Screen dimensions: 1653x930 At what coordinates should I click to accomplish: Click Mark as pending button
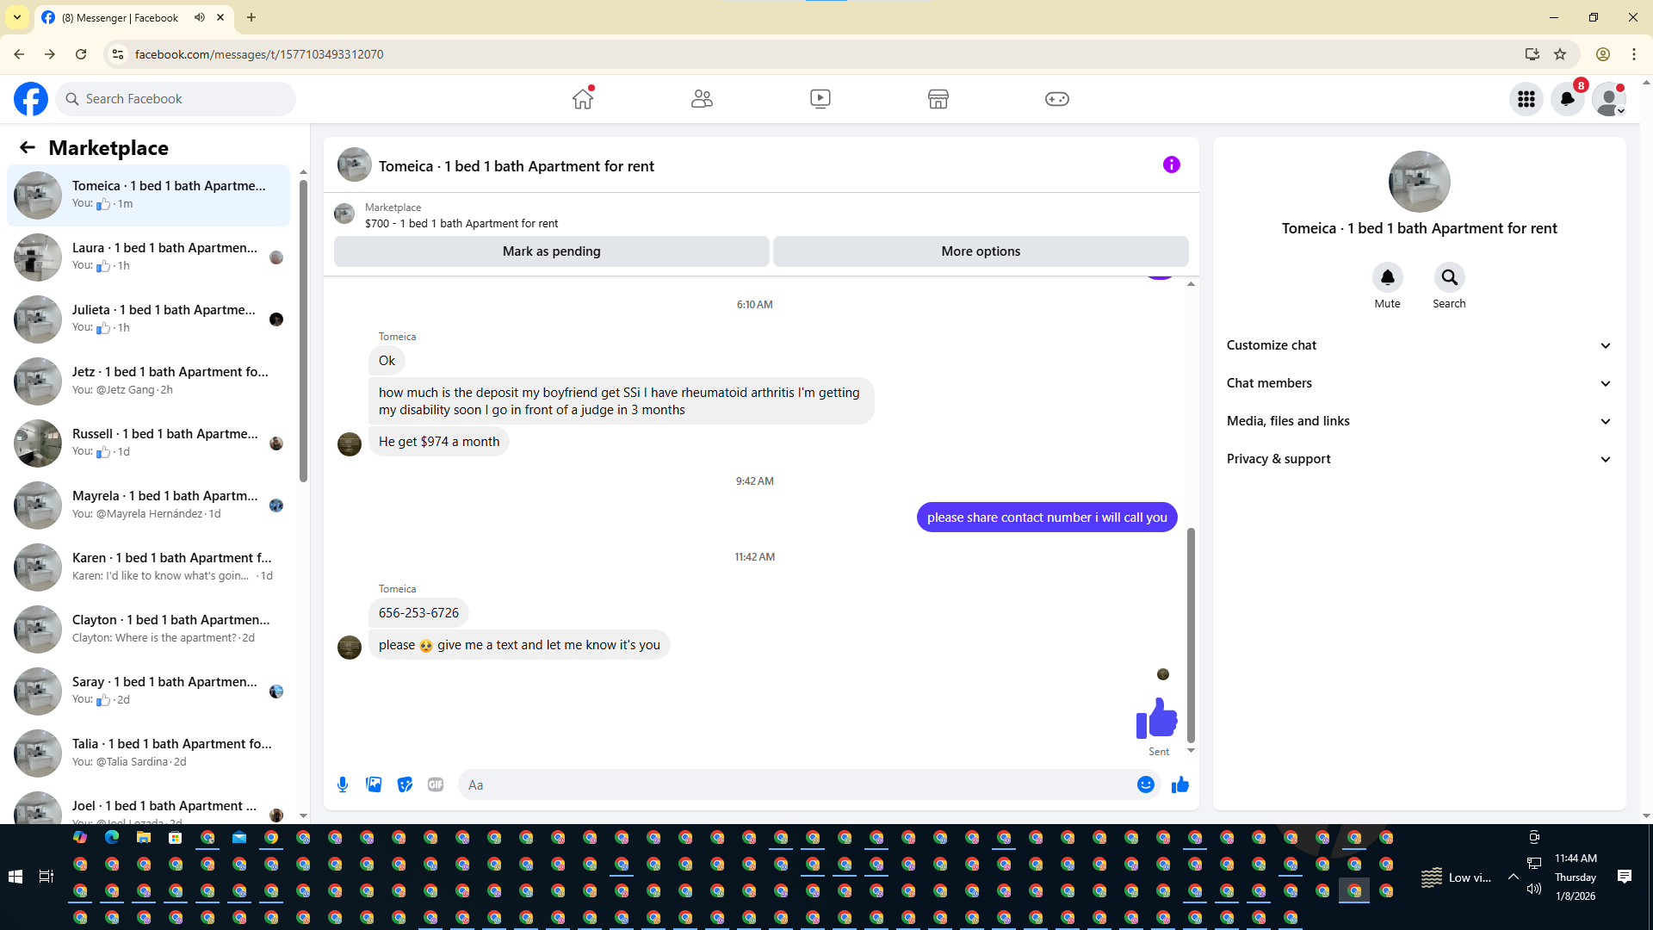[552, 251]
